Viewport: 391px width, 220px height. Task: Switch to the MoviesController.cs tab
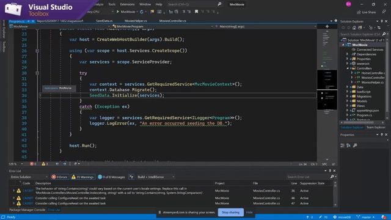[x=172, y=21]
